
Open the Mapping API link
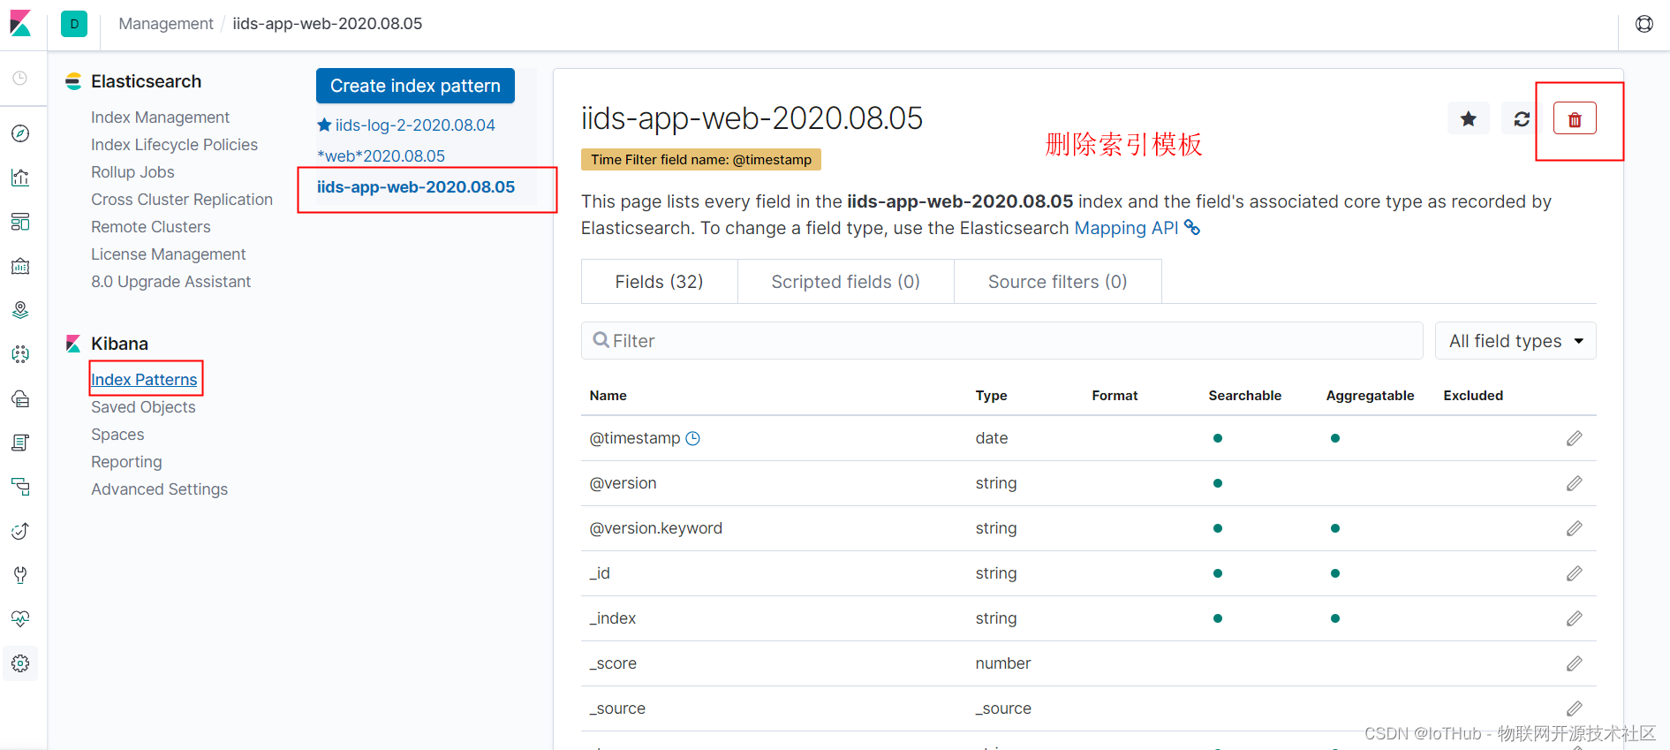tap(1137, 228)
